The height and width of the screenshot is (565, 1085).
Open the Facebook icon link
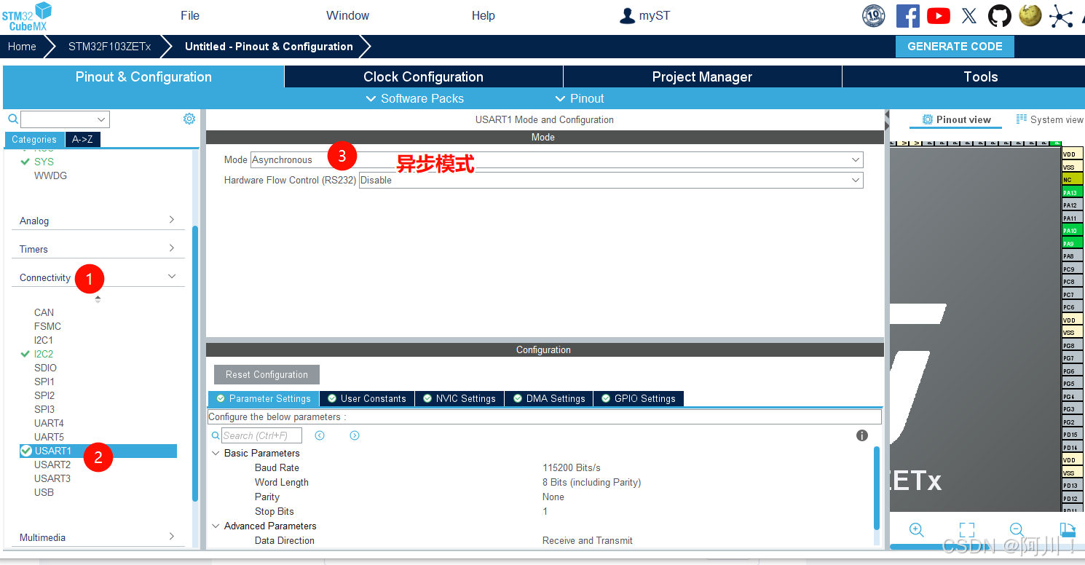907,15
